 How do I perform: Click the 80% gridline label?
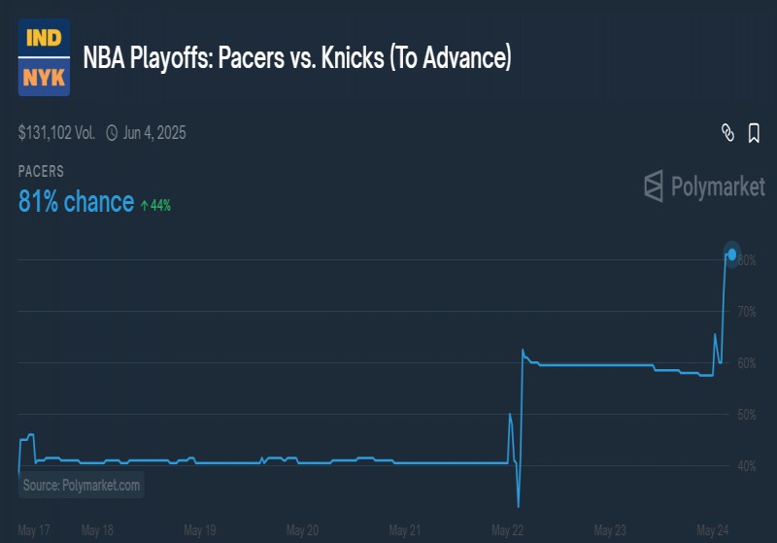(747, 260)
